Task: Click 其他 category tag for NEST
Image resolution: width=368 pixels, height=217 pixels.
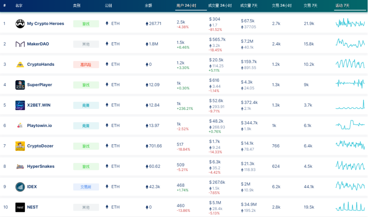Action: click(86, 207)
